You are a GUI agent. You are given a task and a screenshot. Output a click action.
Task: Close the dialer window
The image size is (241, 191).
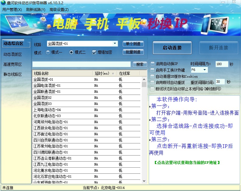pos(234,2)
